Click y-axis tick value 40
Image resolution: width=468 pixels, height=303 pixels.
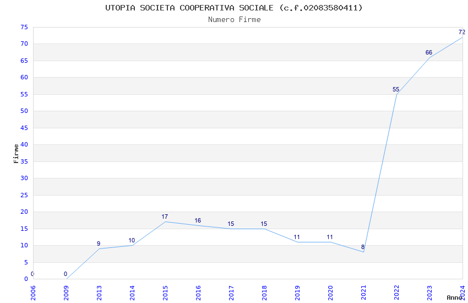(x=24, y=145)
